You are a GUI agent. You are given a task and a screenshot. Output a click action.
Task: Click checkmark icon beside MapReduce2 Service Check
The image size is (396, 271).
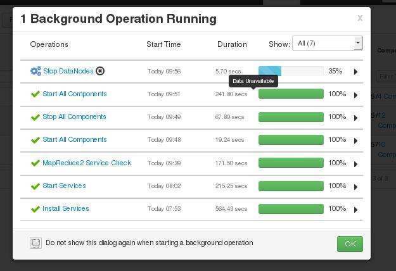click(x=35, y=163)
